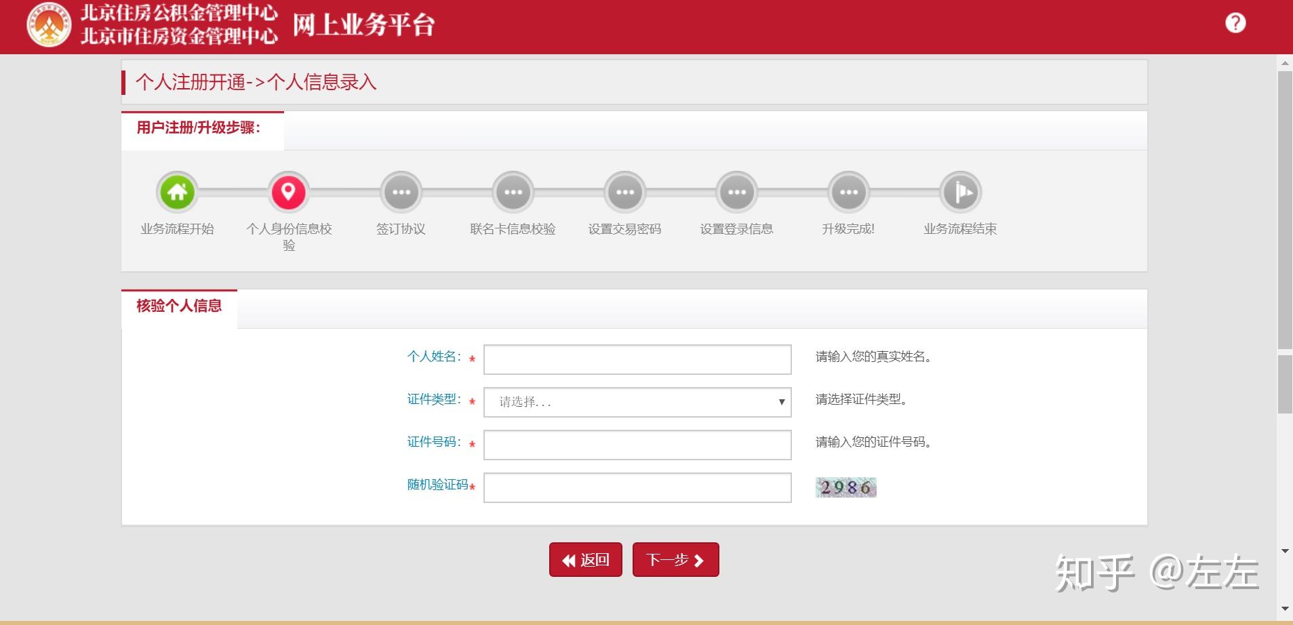Click the 个人身份信息校验 step label

289,237
